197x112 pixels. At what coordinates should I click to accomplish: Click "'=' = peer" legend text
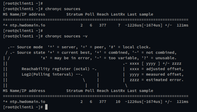coord(92,47)
